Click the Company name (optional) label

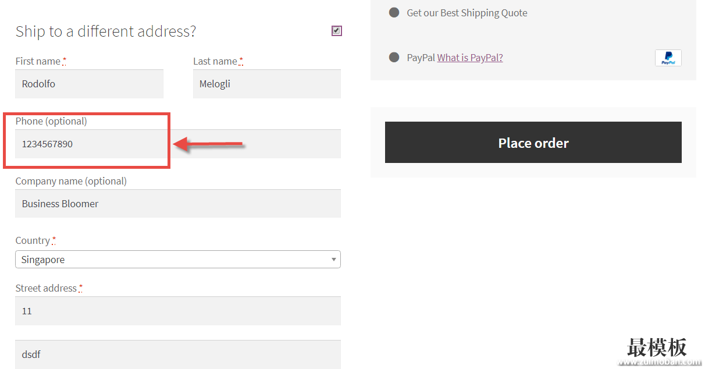71,181
